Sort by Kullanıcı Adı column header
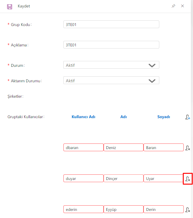The height and width of the screenshot is (218, 193). 84,117
